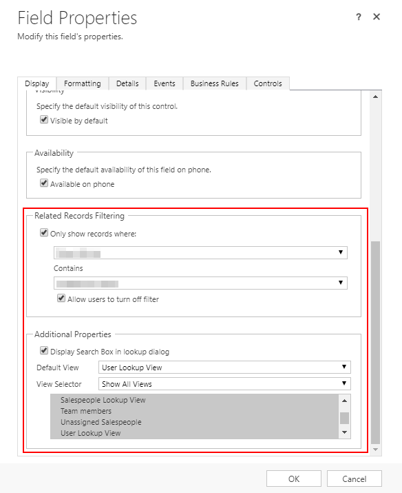Click the dialog scrollbar down arrow

375,450
